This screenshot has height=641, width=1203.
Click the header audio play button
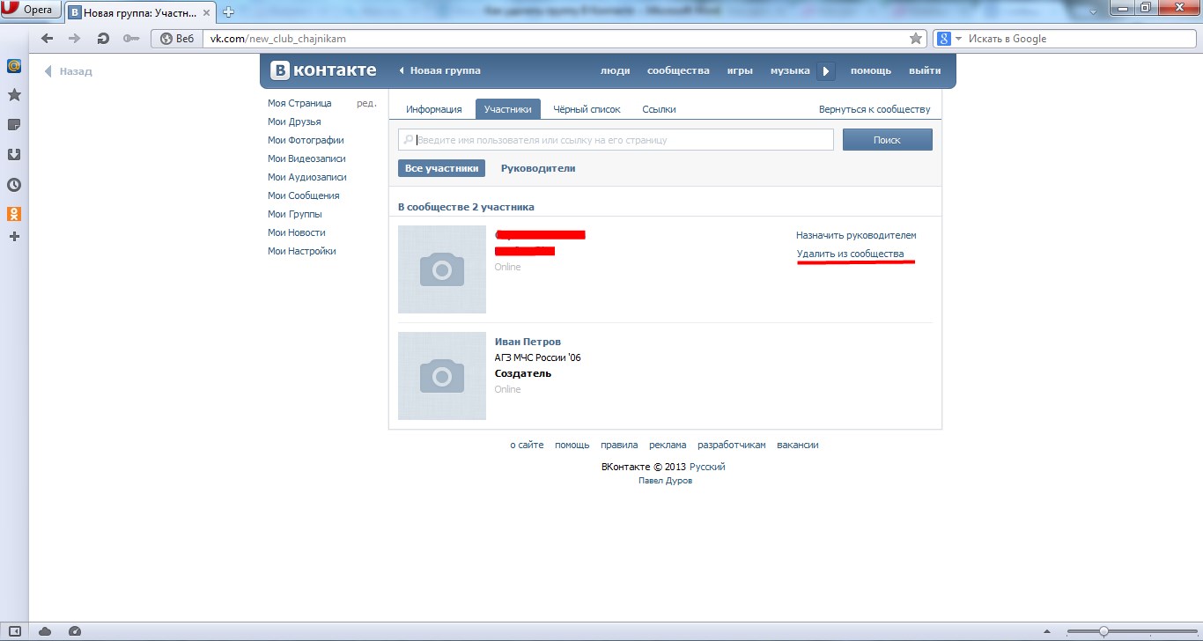826,70
